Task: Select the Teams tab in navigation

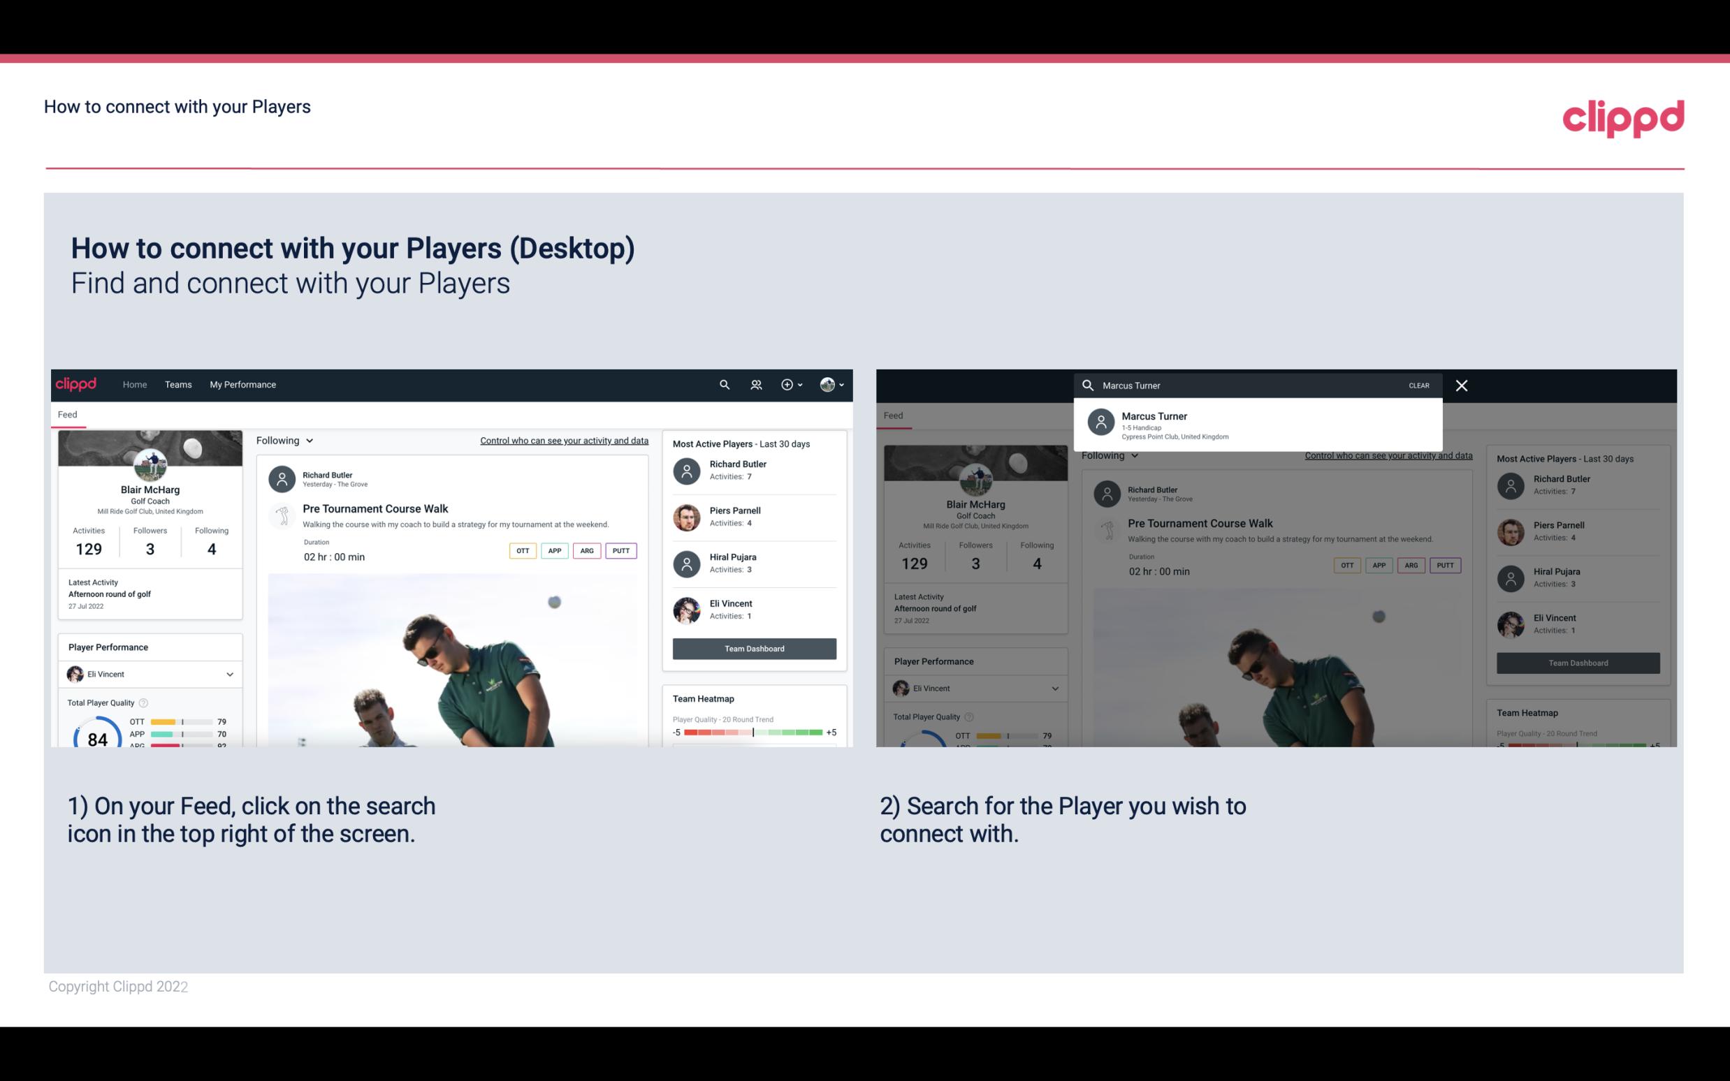Action: (178, 385)
